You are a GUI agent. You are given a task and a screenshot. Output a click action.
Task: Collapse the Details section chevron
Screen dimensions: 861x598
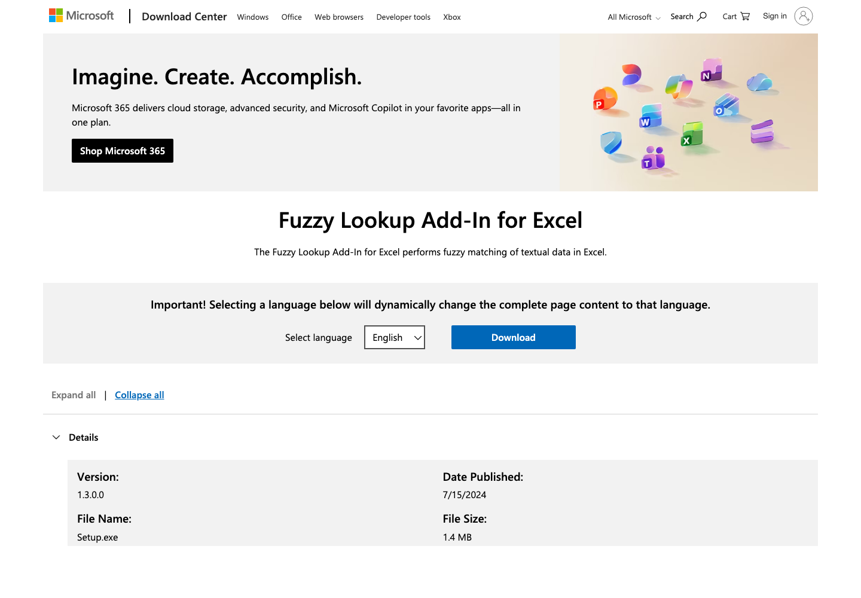[56, 437]
